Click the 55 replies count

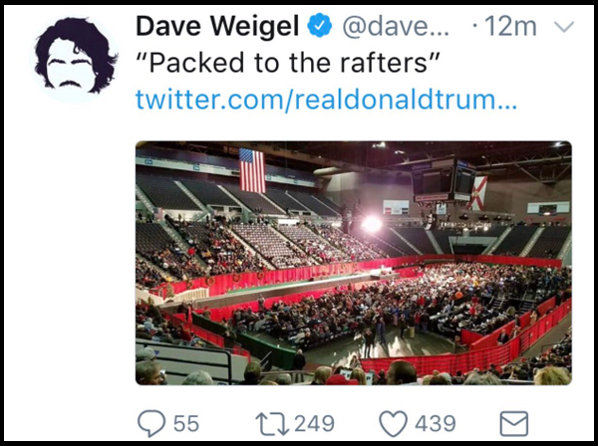[x=186, y=423]
